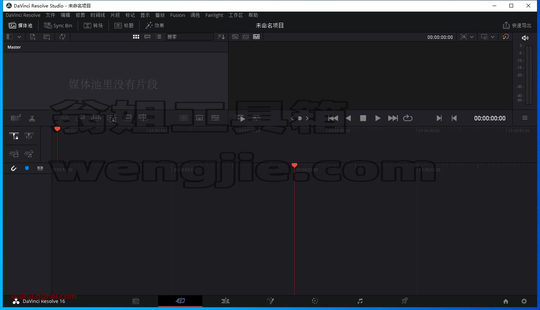The width and height of the screenshot is (540, 310).
Task: Click the blue marker flag icon
Action: [x=27, y=168]
